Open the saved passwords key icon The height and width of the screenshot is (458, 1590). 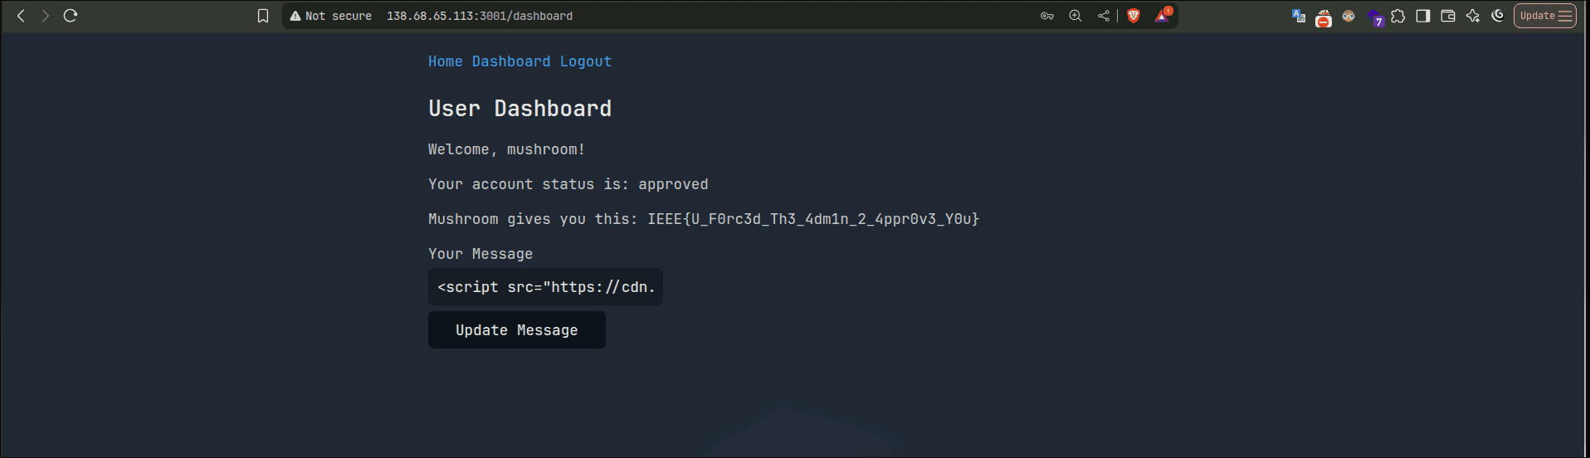(1047, 16)
